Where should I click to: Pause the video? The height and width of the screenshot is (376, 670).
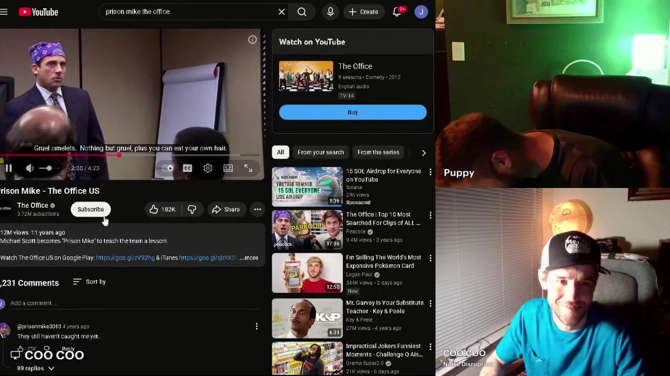8,168
